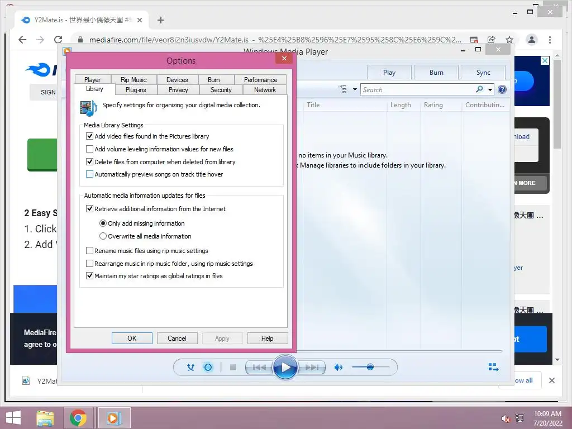Toggle repeat in Windows Media Player

208,368
